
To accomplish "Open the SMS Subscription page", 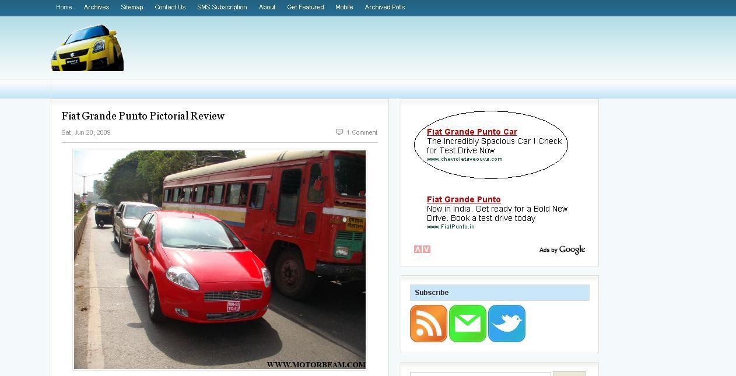I will [x=222, y=7].
